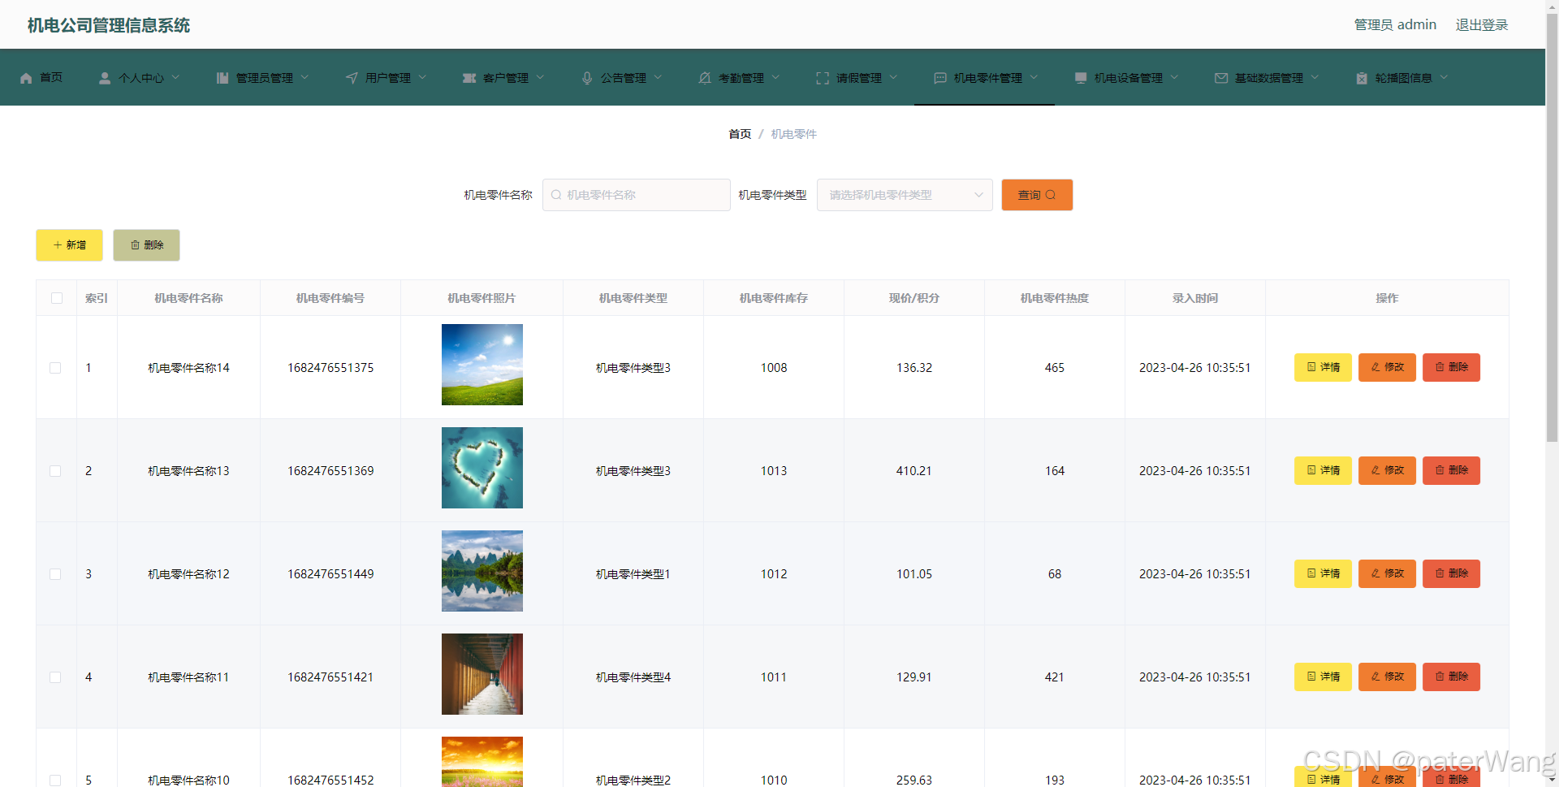Expand the 请假管理 menu chevron
This screenshot has width=1559, height=787.
pyautogui.click(x=893, y=78)
